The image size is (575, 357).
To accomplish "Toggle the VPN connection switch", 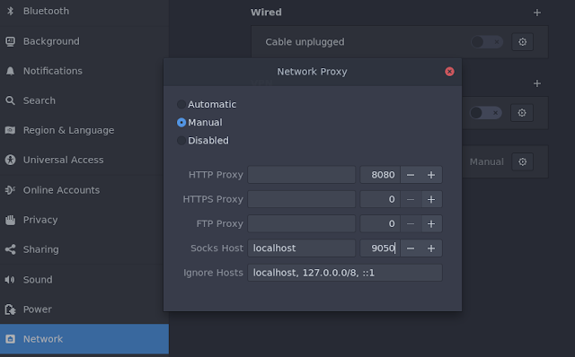I will point(486,113).
